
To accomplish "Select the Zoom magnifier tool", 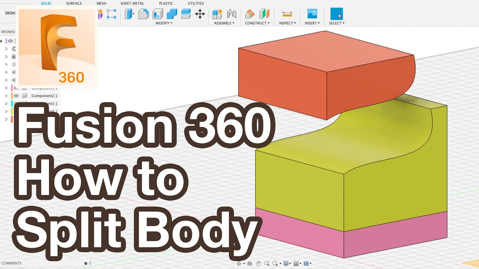I will [266, 263].
